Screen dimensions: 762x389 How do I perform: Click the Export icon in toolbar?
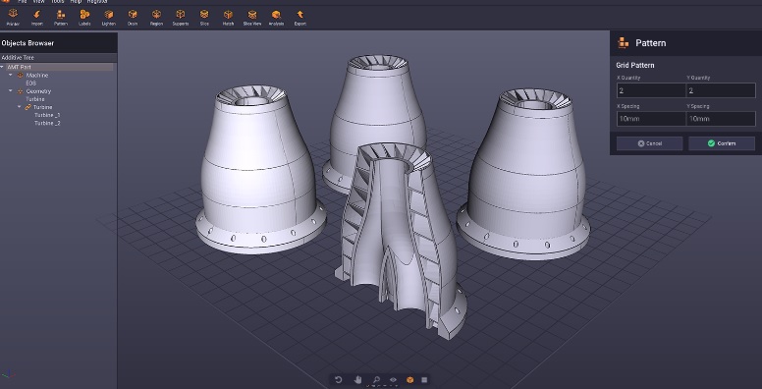[300, 18]
